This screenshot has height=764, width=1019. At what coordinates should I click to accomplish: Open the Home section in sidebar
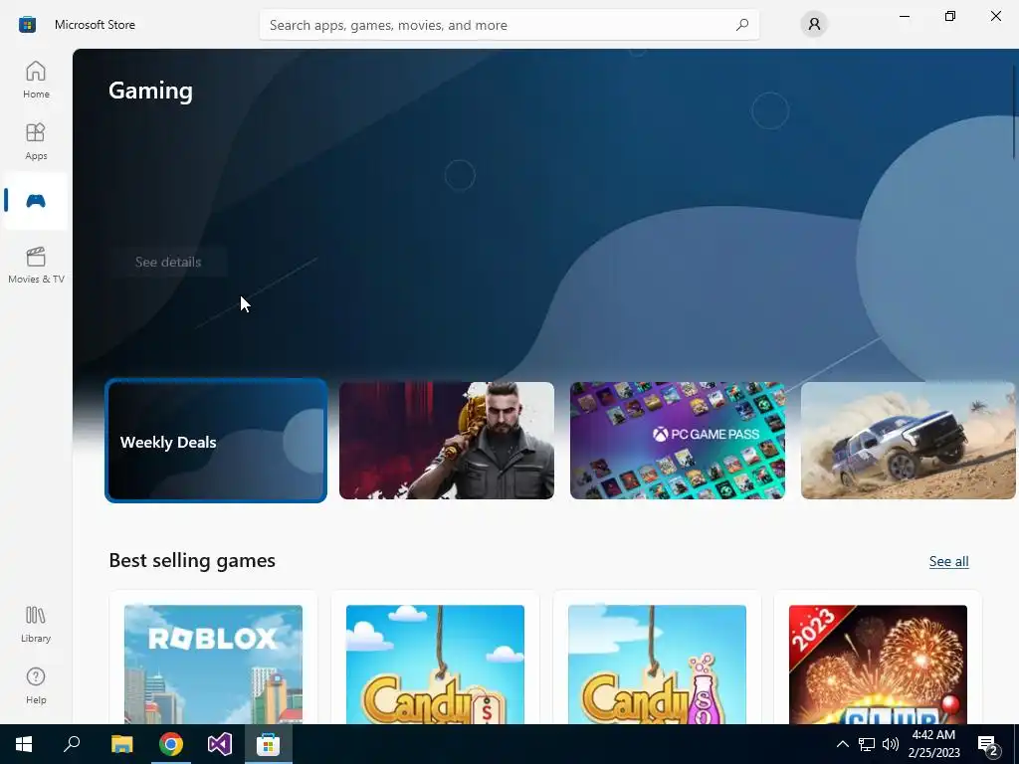pos(36,80)
